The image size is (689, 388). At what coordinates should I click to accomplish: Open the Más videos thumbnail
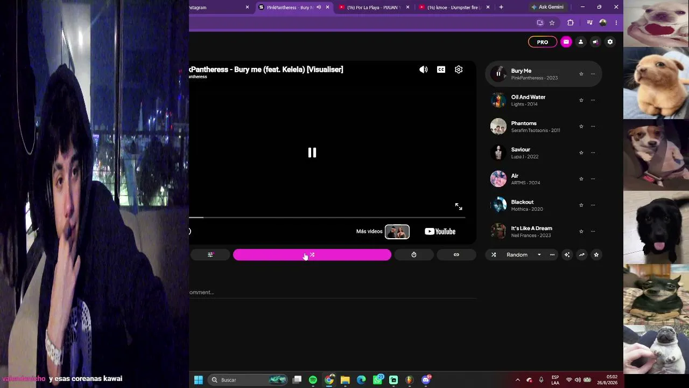pos(397,232)
